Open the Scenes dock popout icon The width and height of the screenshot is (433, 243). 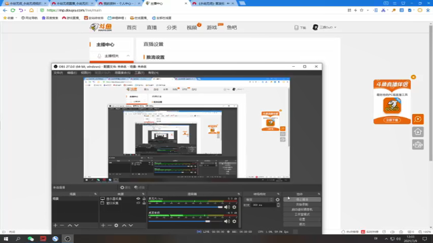(x=95, y=194)
